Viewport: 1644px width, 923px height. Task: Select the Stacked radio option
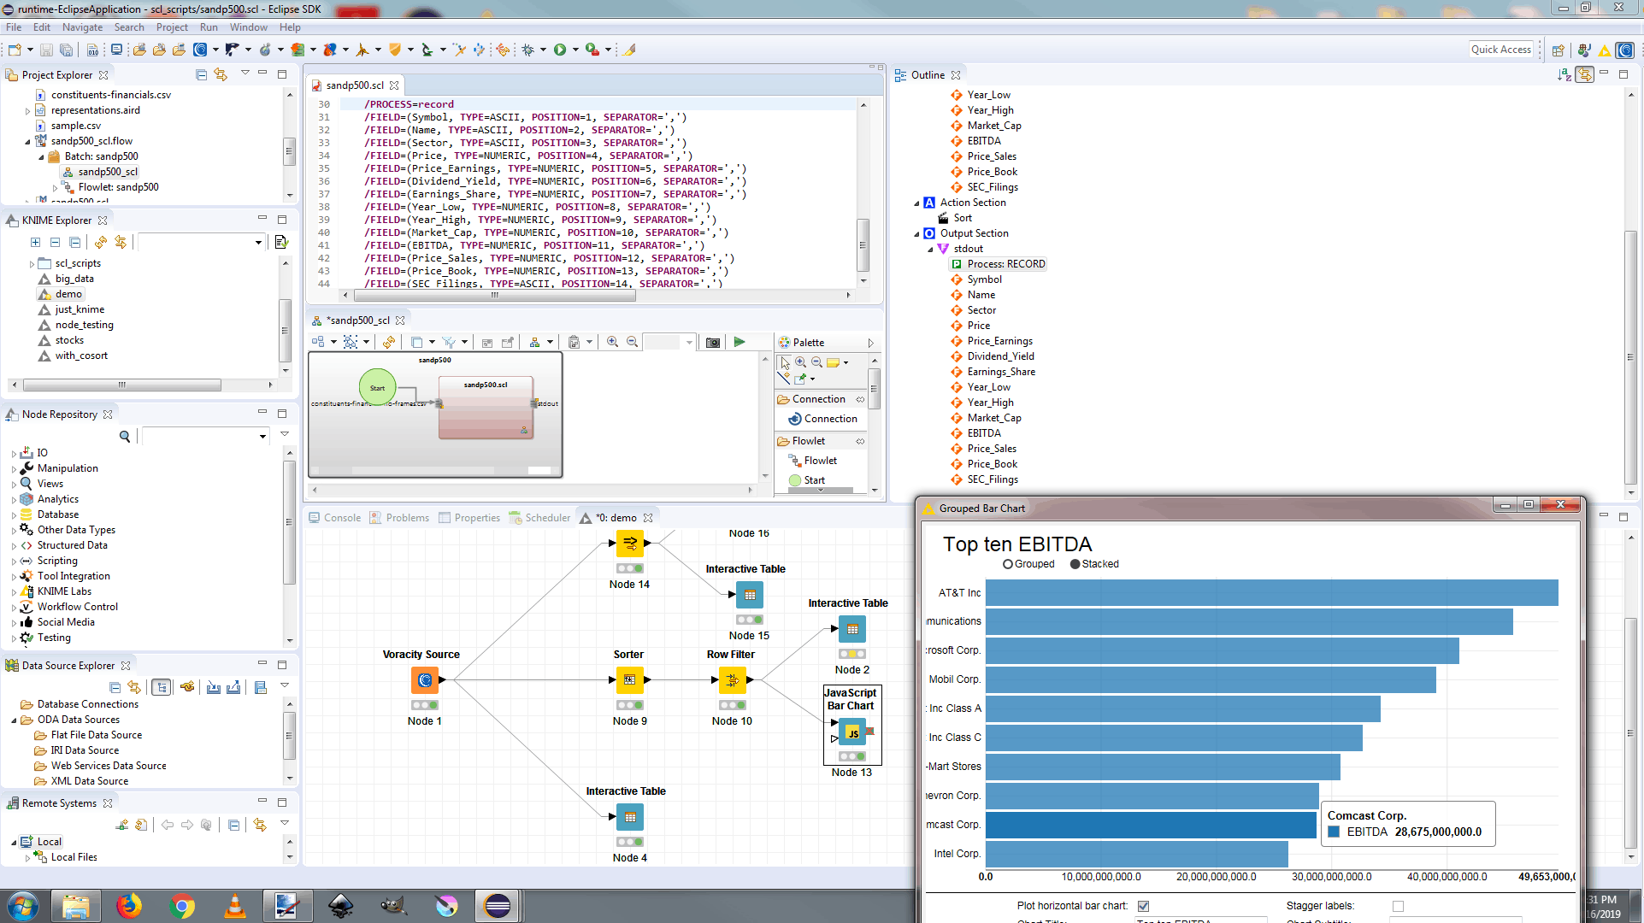click(1075, 564)
